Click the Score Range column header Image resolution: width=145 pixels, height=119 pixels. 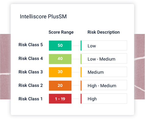(61, 32)
